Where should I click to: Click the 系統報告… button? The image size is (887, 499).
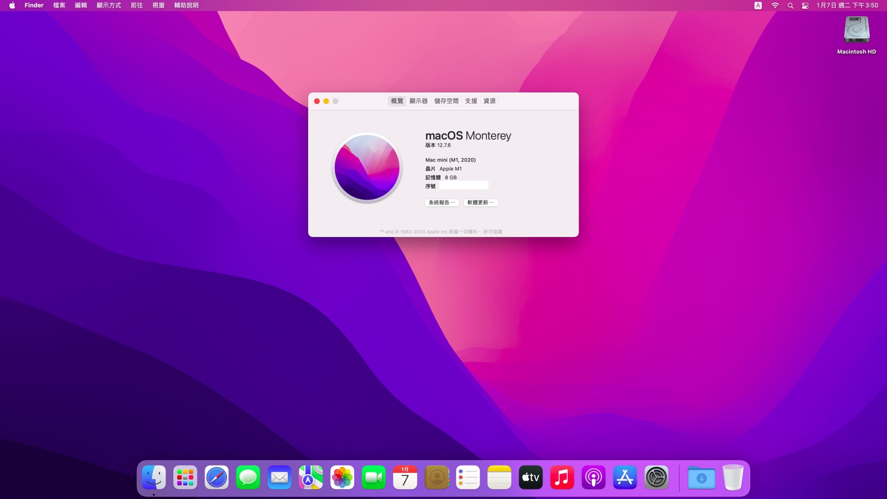click(x=442, y=202)
